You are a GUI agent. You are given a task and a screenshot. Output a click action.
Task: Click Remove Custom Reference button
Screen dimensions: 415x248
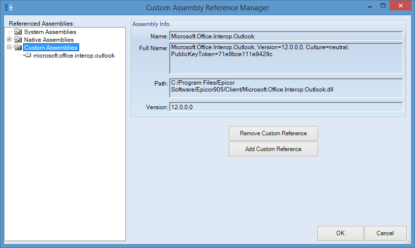click(273, 133)
